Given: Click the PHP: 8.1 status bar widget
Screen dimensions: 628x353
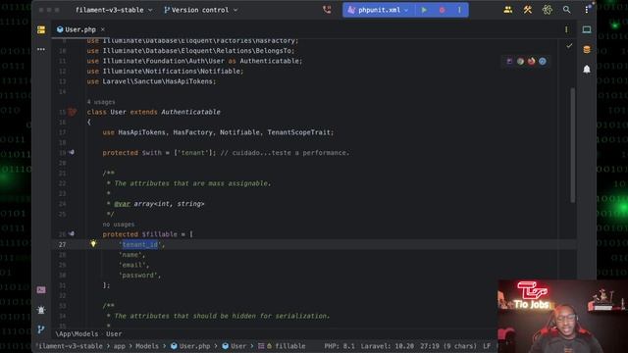Looking at the screenshot, I should [x=340, y=346].
